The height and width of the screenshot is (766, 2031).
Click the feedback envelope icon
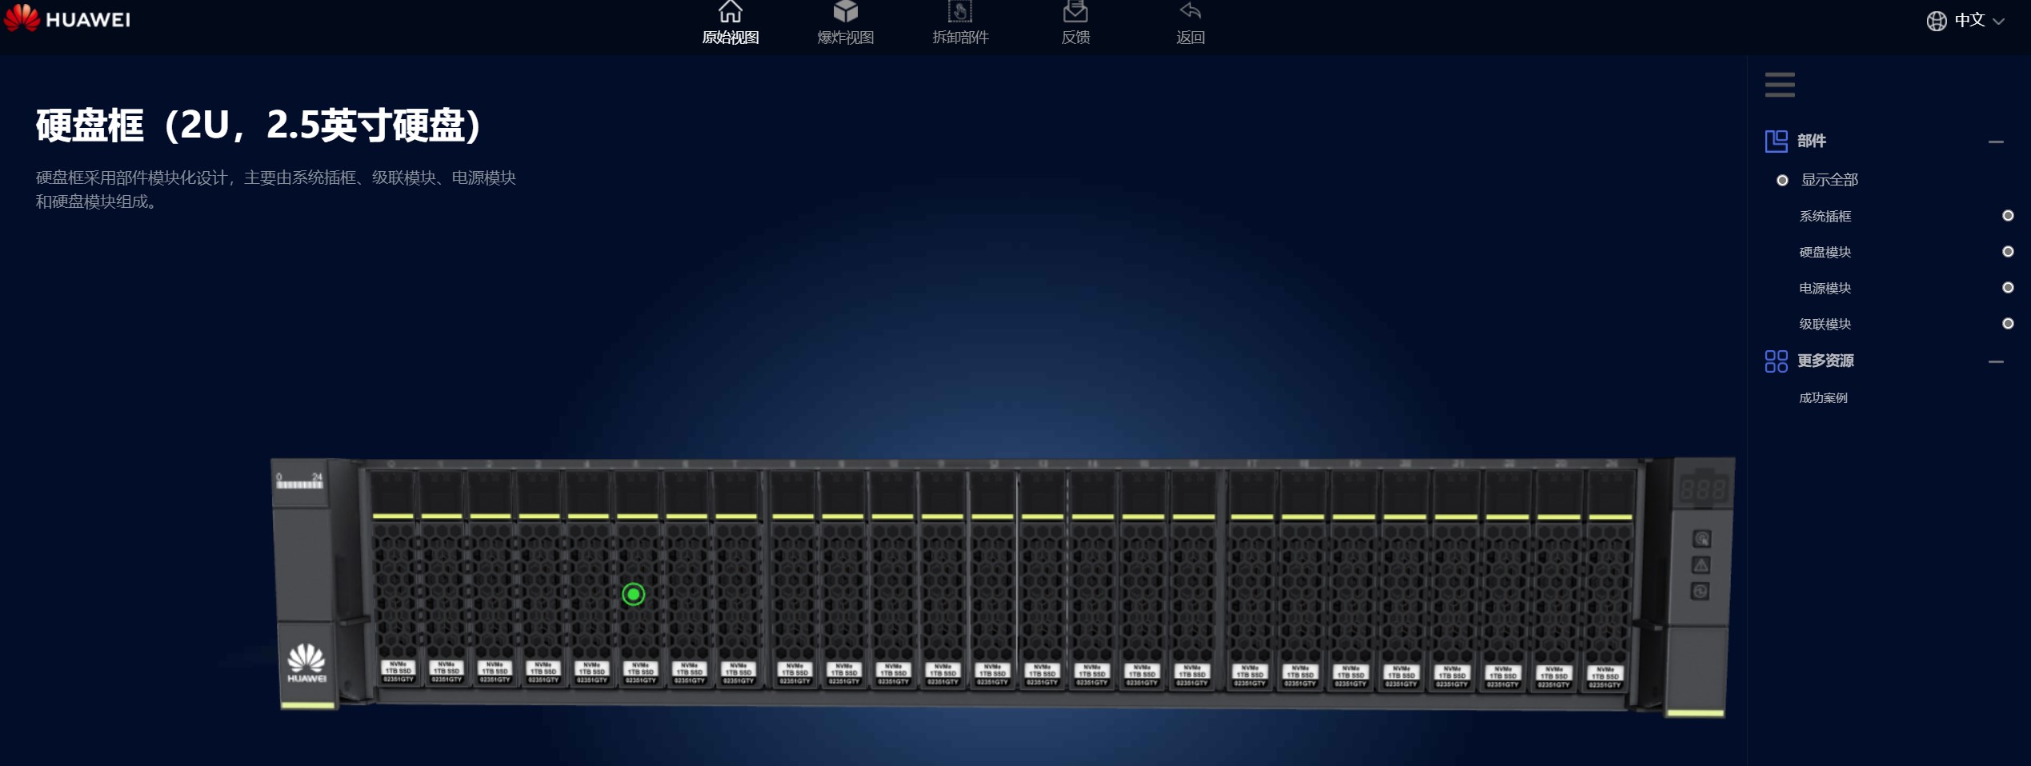[x=1075, y=12]
